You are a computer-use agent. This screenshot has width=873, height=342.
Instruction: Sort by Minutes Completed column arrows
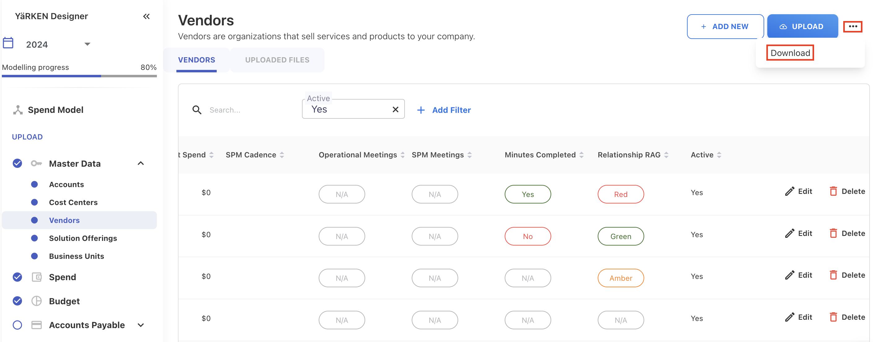pos(581,155)
